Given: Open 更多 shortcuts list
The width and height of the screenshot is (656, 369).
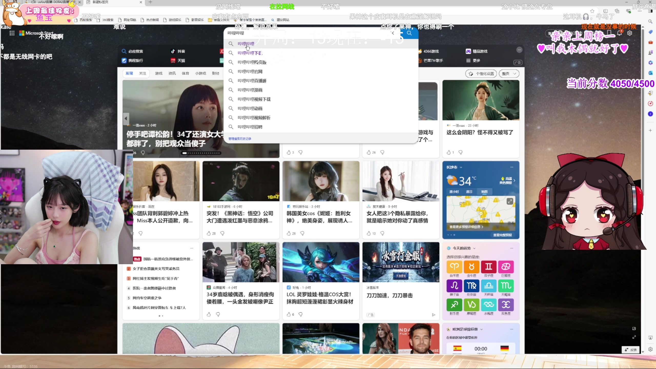Looking at the screenshot, I should 473,60.
